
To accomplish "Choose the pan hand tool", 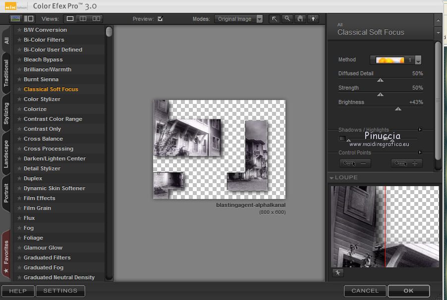I will click(300, 19).
